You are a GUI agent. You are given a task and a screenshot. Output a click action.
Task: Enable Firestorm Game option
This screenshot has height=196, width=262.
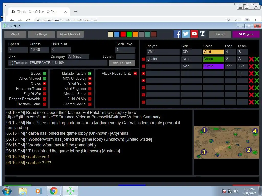tap(45, 104)
